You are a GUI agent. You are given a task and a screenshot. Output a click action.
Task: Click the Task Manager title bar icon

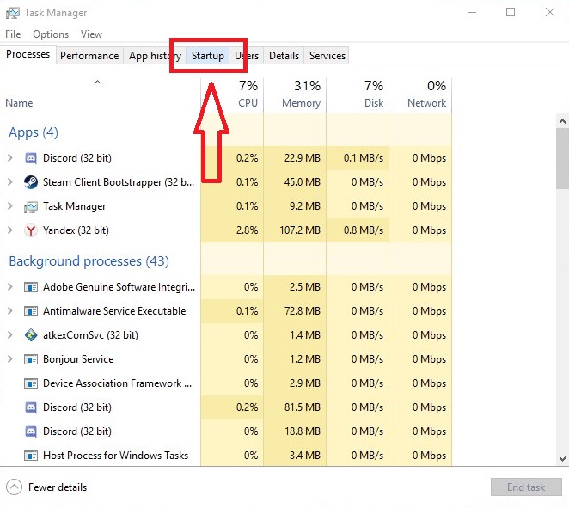(x=13, y=13)
